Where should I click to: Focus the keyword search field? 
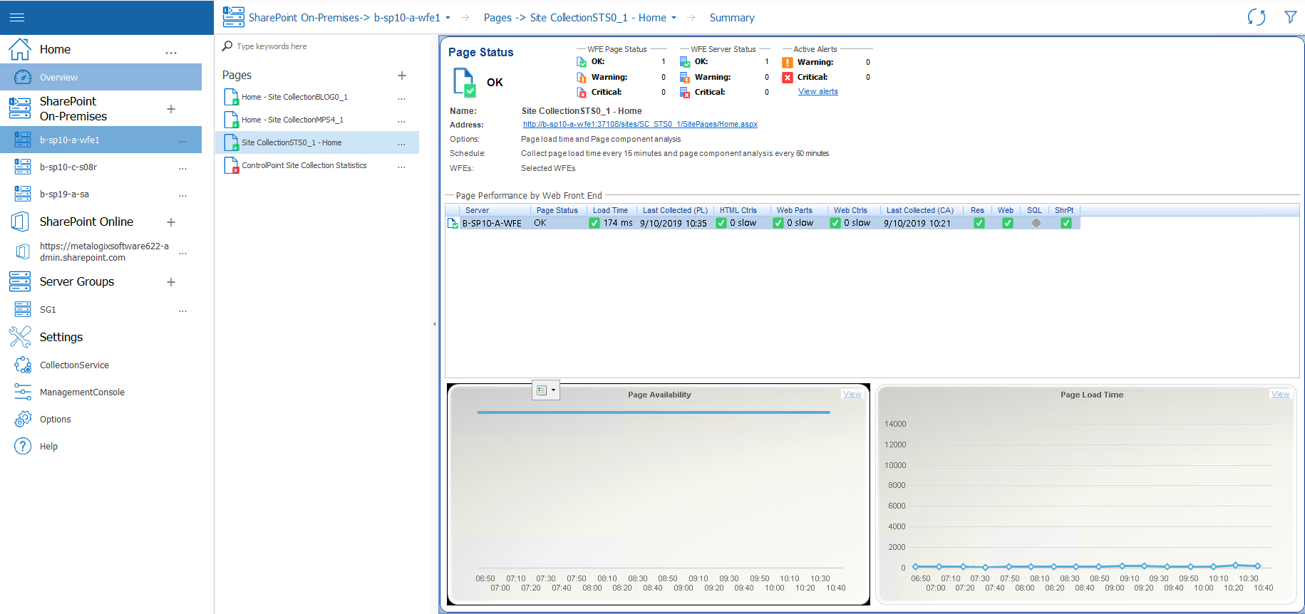[x=321, y=46]
